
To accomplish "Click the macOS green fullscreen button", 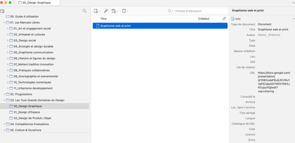I will (10, 3).
